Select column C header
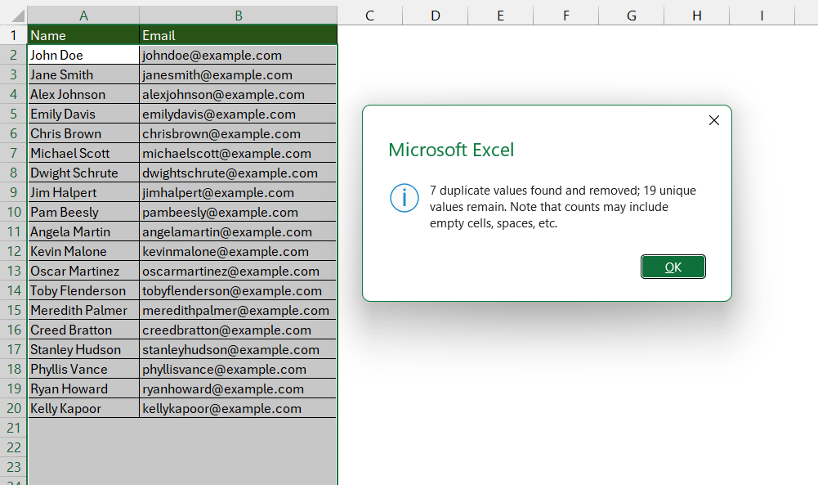The image size is (818, 485). tap(370, 16)
